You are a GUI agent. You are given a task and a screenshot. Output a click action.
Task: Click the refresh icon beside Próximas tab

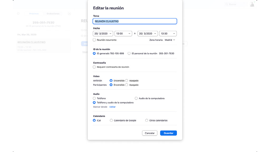[18, 13]
